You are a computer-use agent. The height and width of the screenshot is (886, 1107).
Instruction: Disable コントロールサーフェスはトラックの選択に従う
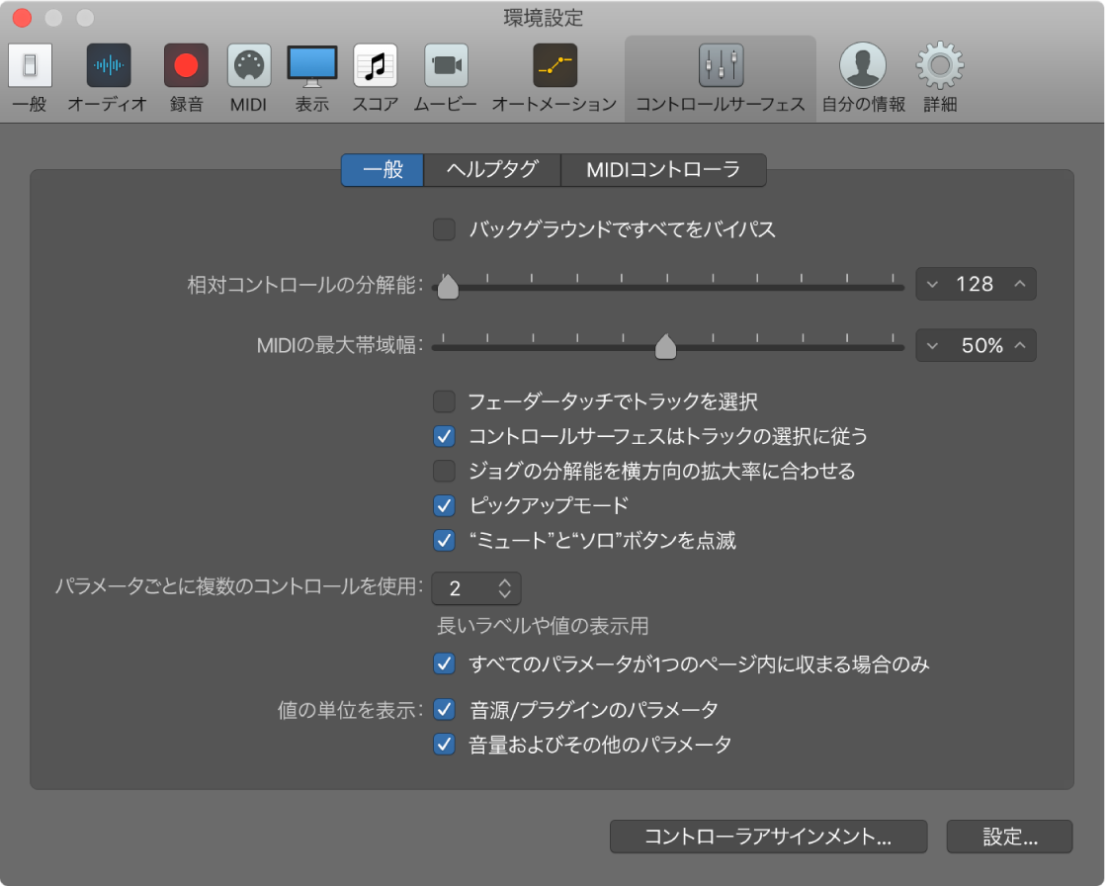(443, 436)
